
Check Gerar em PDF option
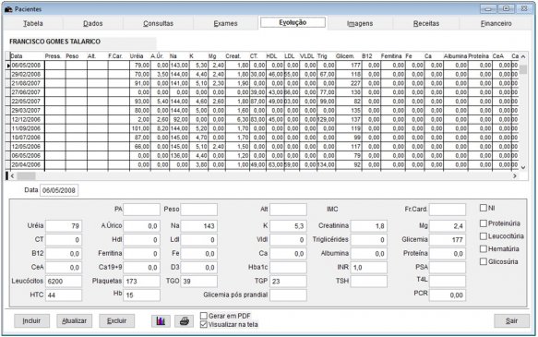tap(203, 316)
